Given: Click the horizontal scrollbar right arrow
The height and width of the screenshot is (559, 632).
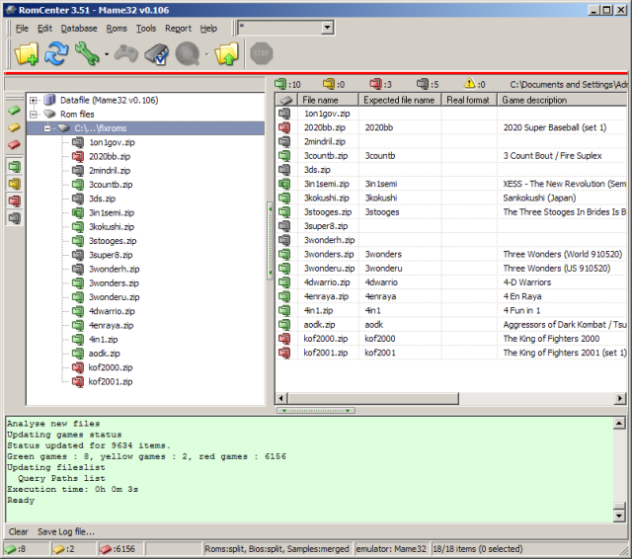Looking at the screenshot, I should (x=620, y=399).
